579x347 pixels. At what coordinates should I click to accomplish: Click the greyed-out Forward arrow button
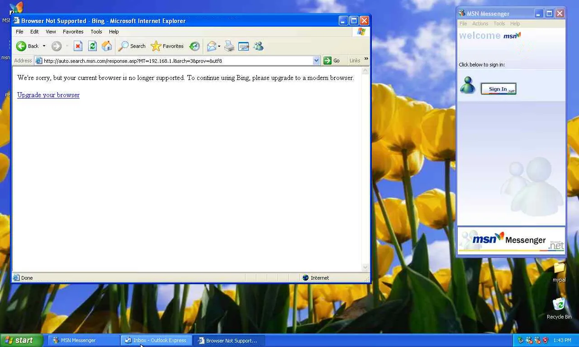click(x=56, y=46)
